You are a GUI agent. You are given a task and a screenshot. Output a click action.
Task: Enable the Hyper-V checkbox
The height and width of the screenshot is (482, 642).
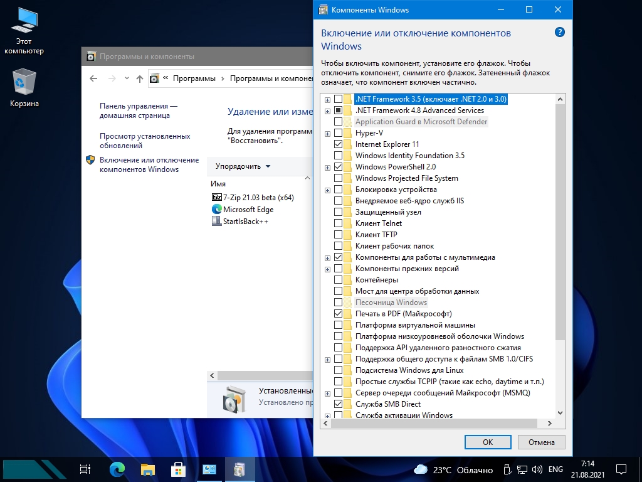tap(339, 133)
